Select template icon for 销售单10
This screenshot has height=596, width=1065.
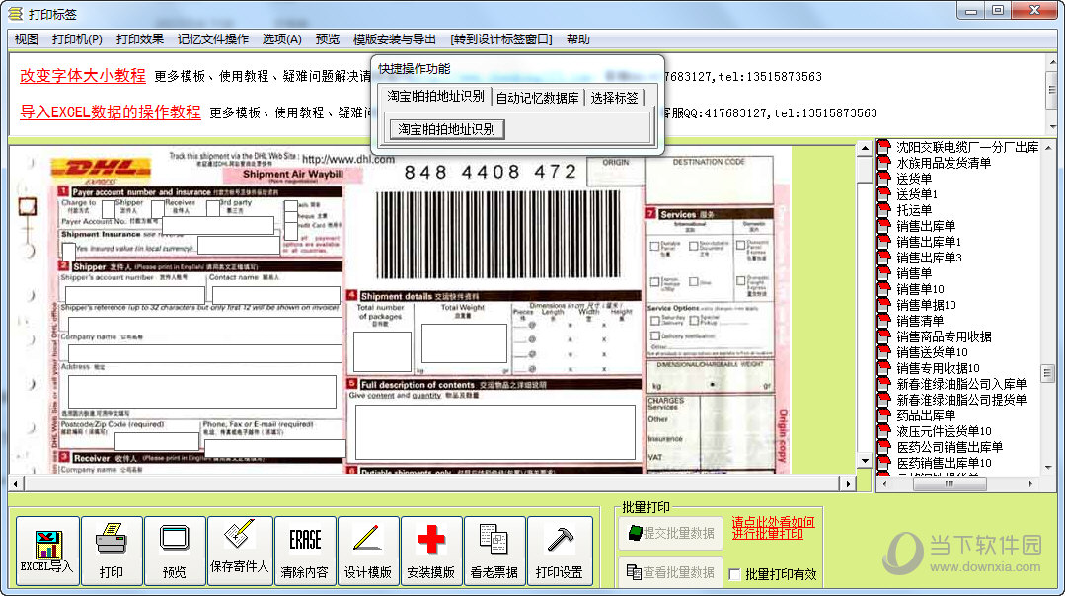[x=884, y=289]
